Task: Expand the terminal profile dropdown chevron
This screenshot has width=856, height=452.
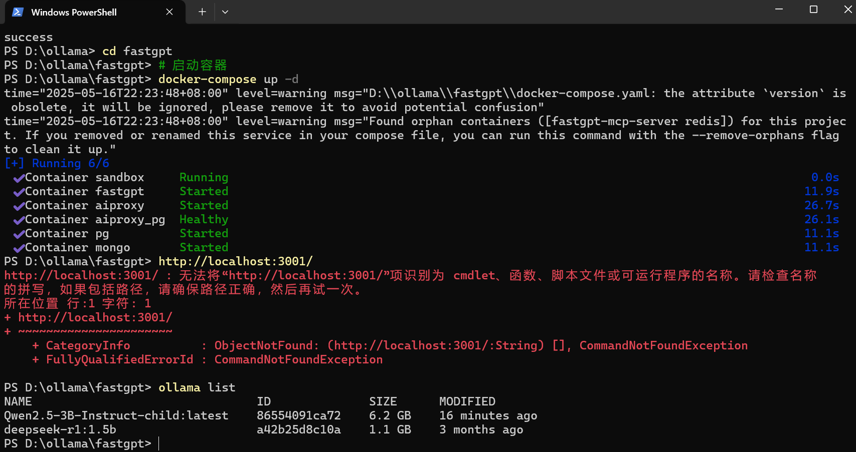Action: 225,12
